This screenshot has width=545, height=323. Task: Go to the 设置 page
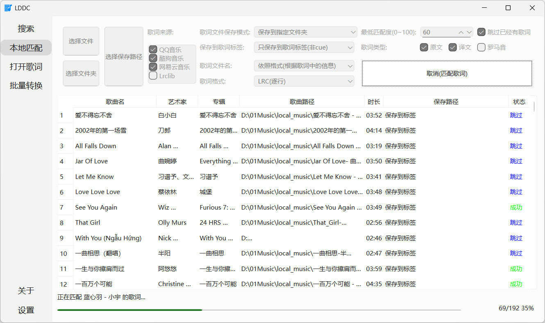click(26, 310)
